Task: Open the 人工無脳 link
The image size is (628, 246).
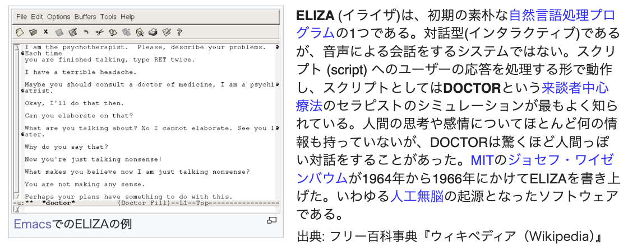Action: pos(417,196)
